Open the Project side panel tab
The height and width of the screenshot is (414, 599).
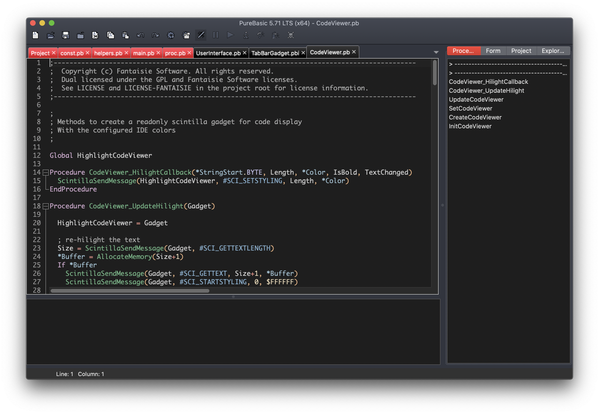point(521,51)
